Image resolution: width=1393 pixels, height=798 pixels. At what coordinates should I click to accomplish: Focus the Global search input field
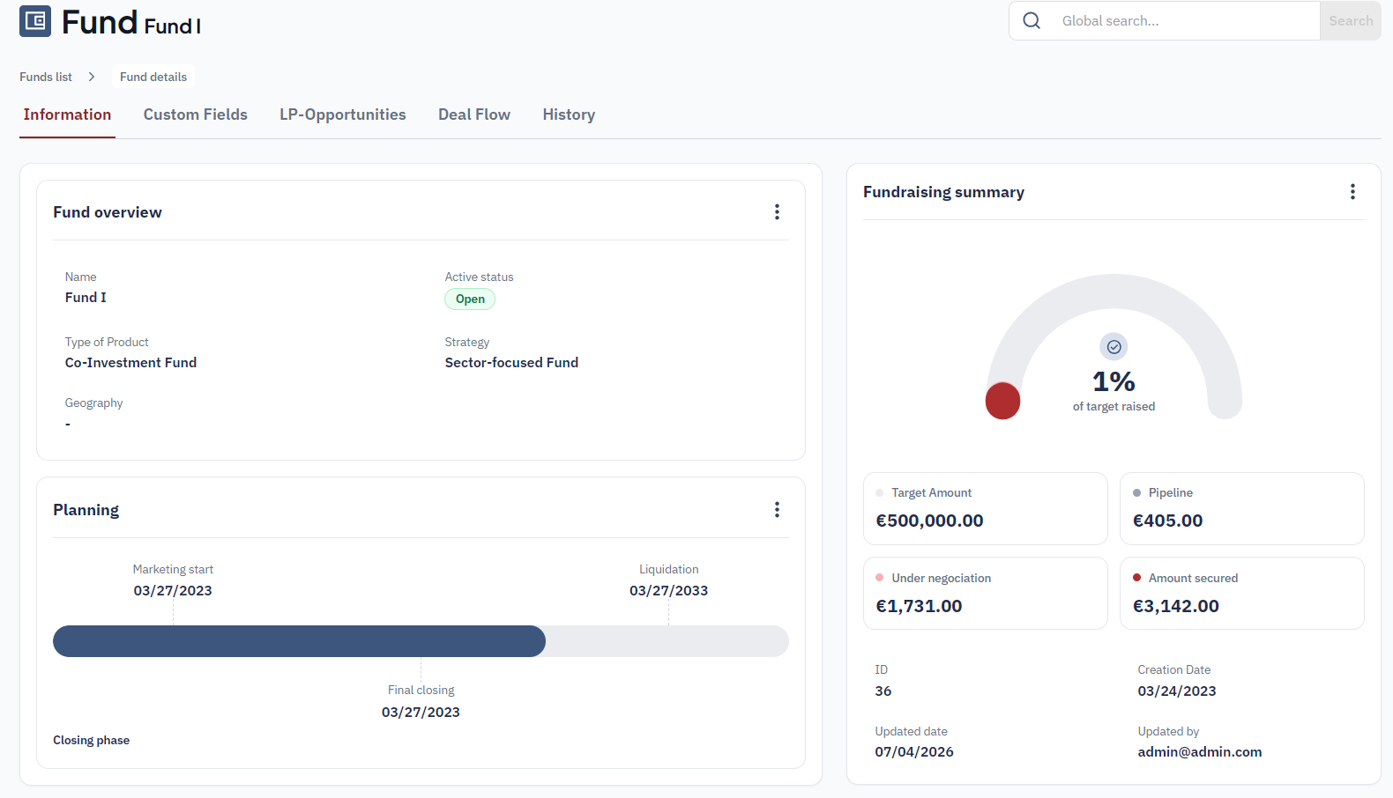1188,20
